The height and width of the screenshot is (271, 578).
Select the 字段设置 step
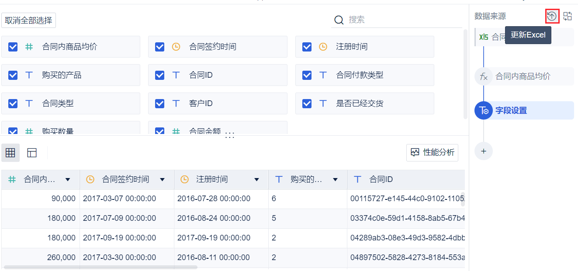[524, 110]
